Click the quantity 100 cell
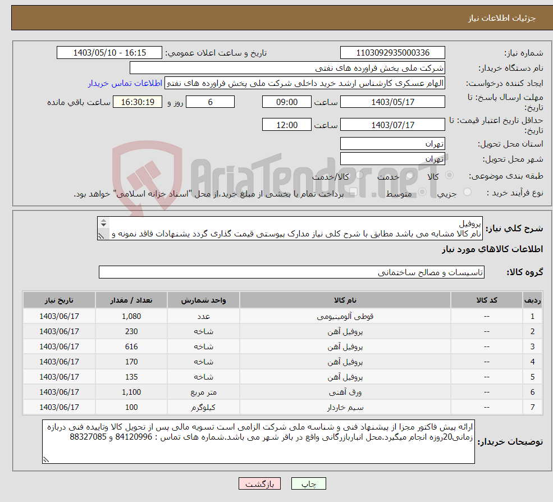 131,408
